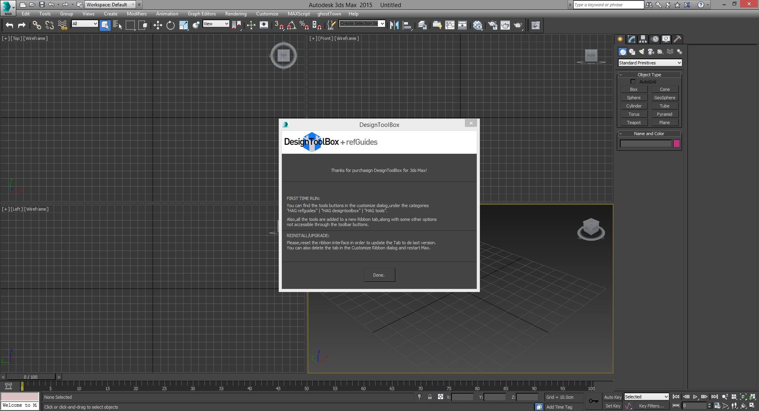
Task: Collapse the Object Type rollout
Action: pyautogui.click(x=649, y=75)
